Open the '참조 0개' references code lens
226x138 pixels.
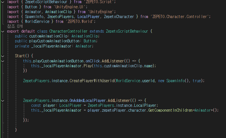click(15, 26)
